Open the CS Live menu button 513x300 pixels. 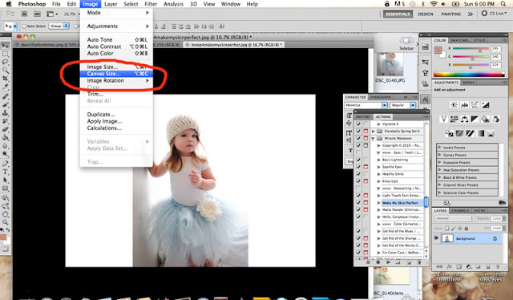494,14
